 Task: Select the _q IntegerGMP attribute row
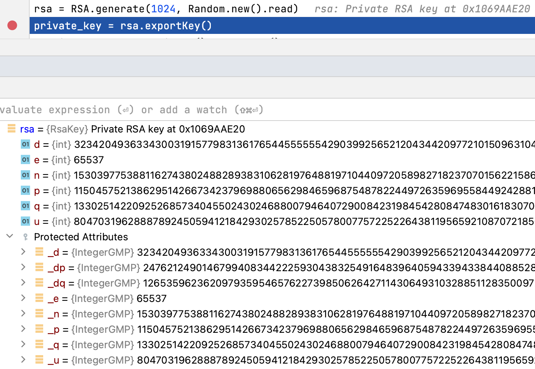270,345
